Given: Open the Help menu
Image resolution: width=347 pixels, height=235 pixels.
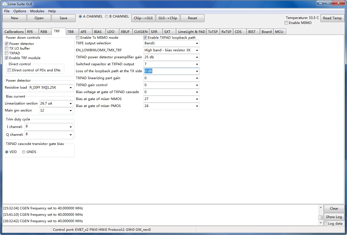Looking at the screenshot, I should coord(52,11).
